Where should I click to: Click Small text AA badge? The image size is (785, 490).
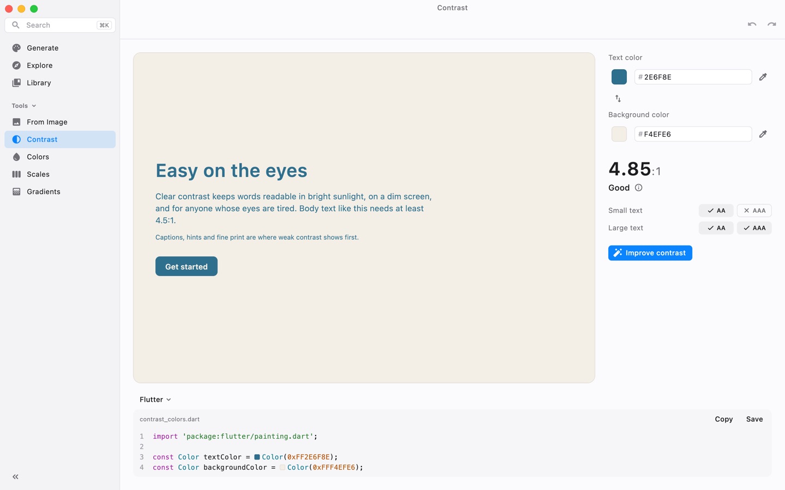716,211
